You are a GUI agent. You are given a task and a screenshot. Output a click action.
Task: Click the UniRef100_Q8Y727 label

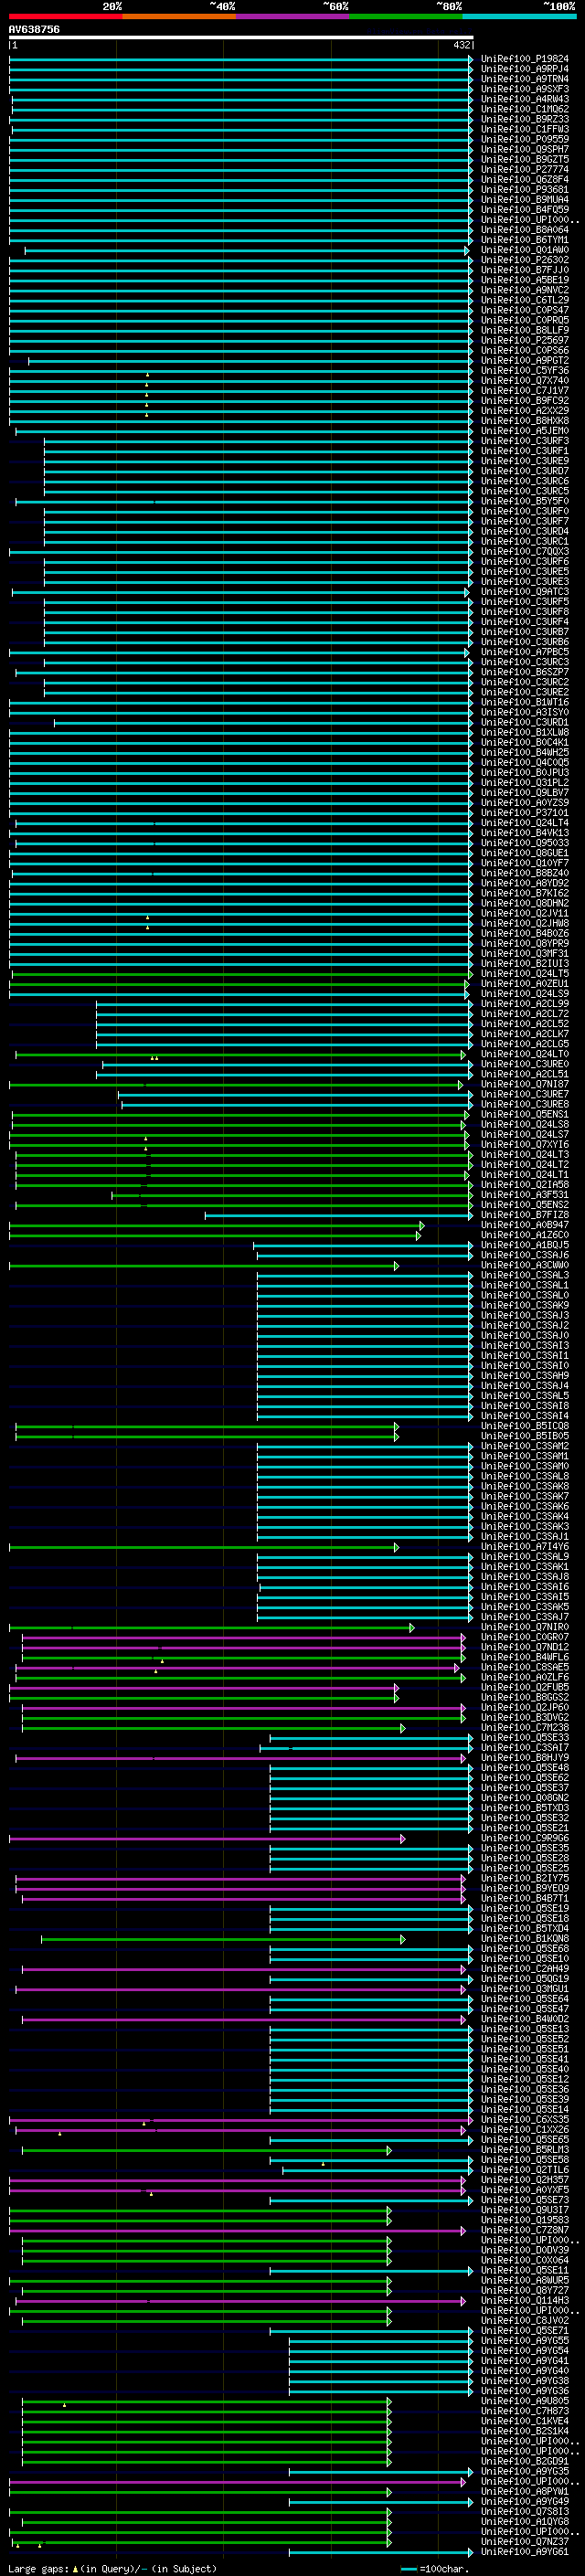525,2291
